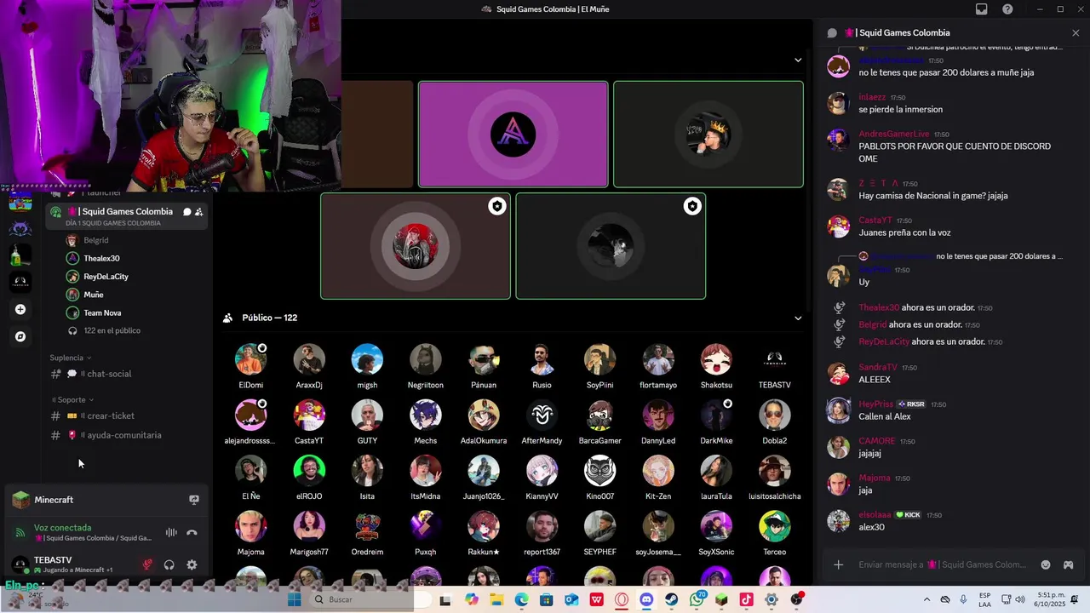Open TikTok app from the taskbar
The width and height of the screenshot is (1090, 613).
(747, 599)
